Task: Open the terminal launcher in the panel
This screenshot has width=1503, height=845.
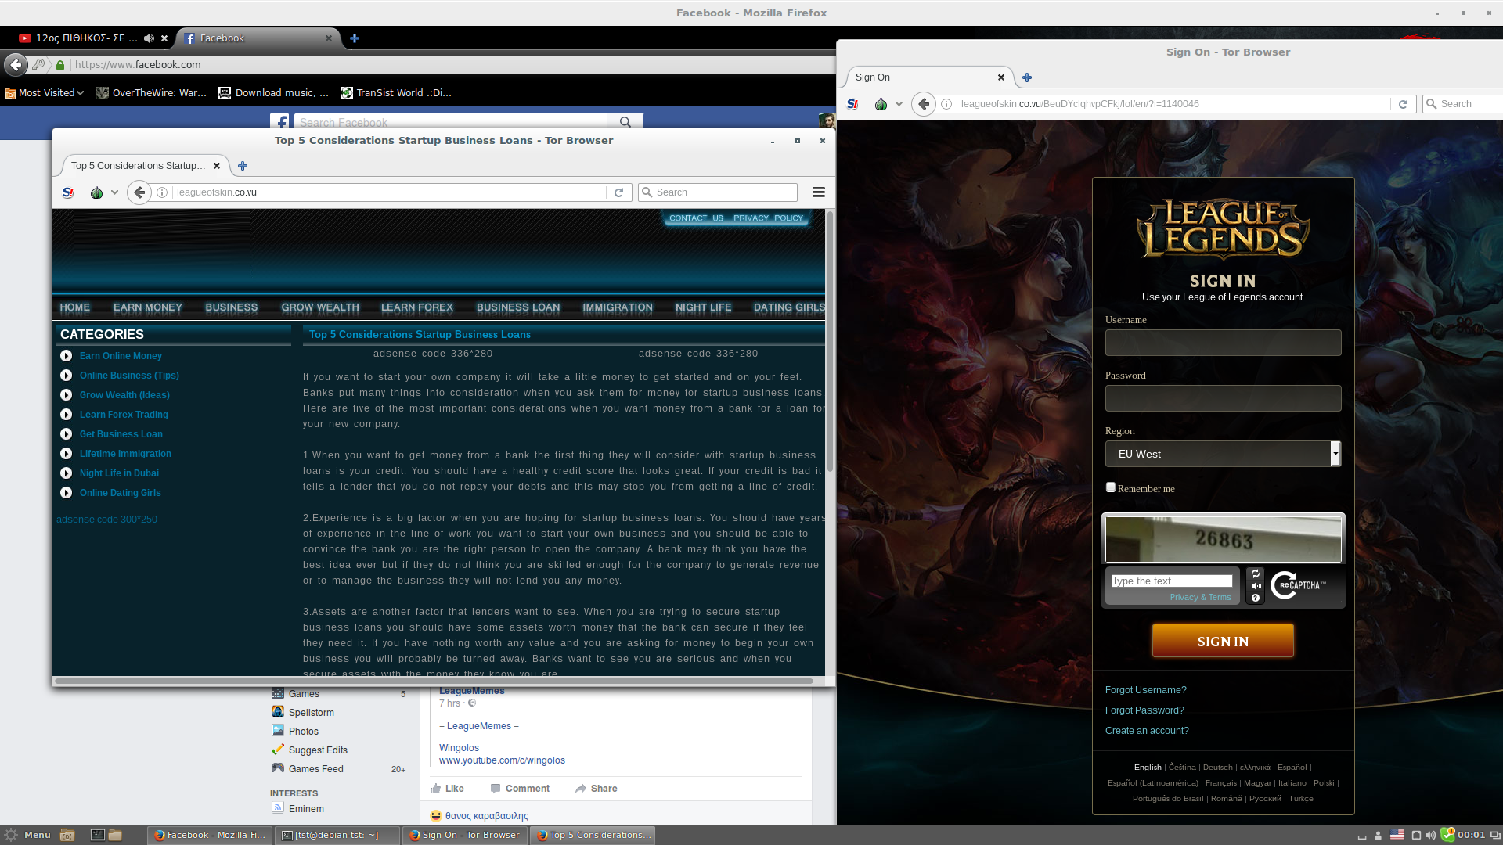Action: point(98,835)
